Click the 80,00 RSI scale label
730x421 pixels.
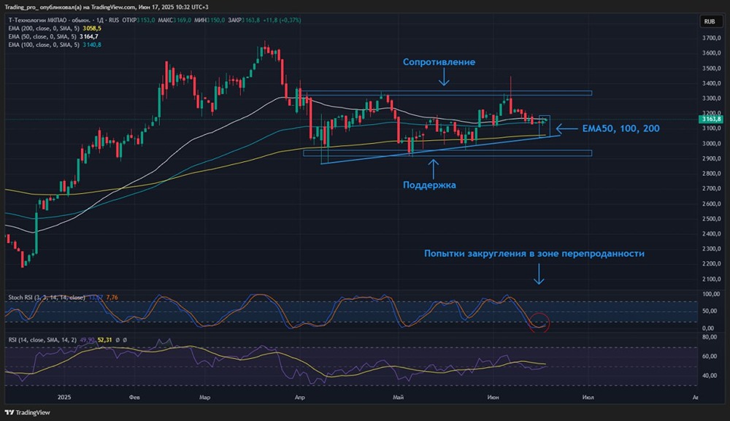pos(710,337)
